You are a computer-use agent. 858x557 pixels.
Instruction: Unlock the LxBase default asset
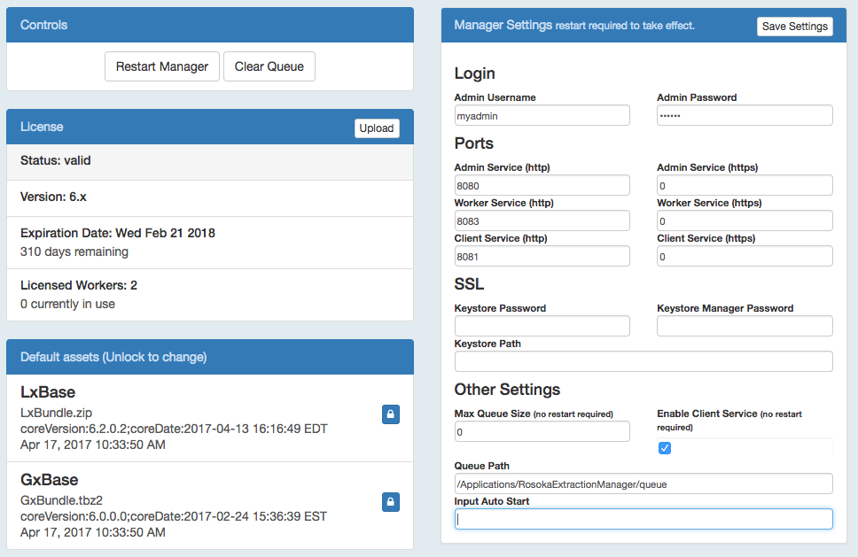[391, 414]
